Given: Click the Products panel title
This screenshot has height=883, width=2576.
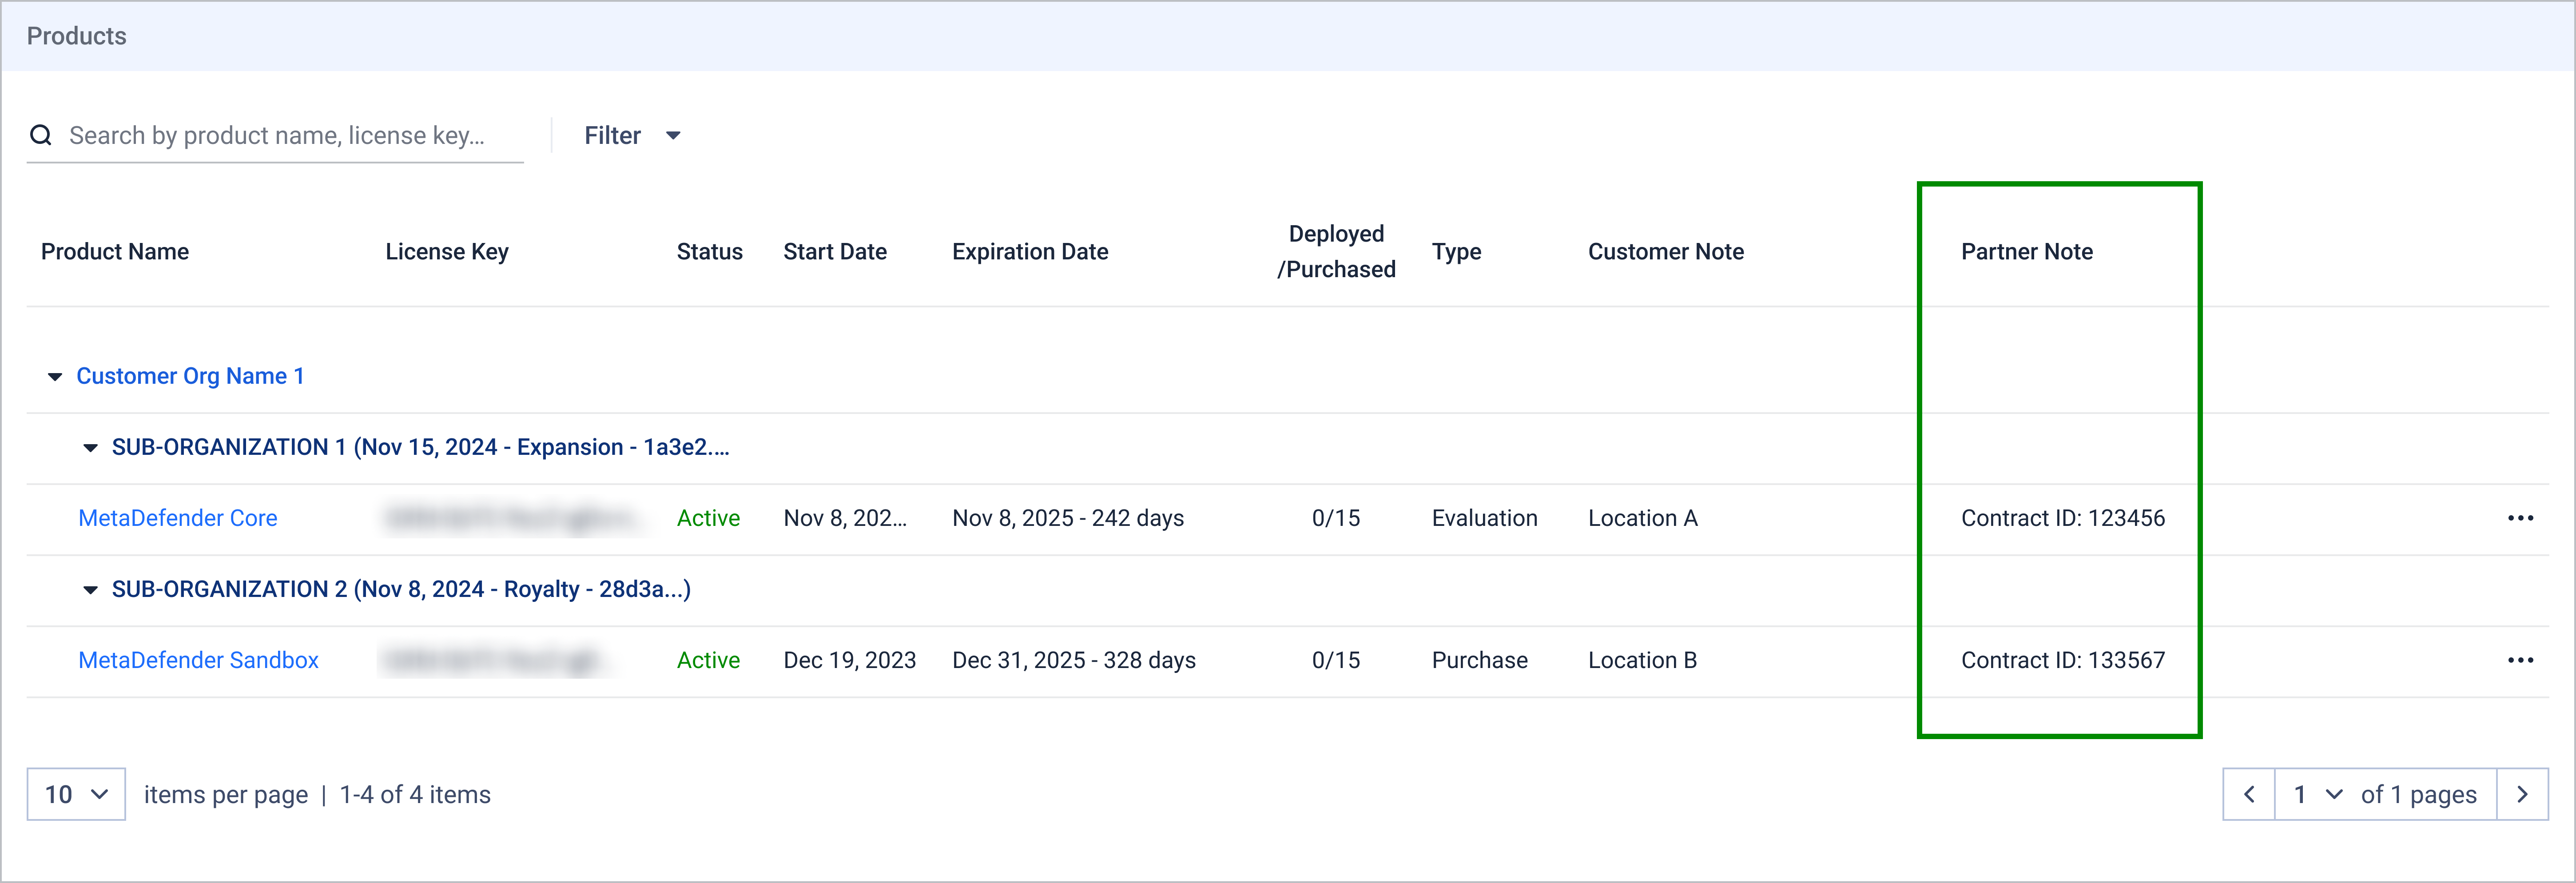Looking at the screenshot, I should [x=77, y=36].
